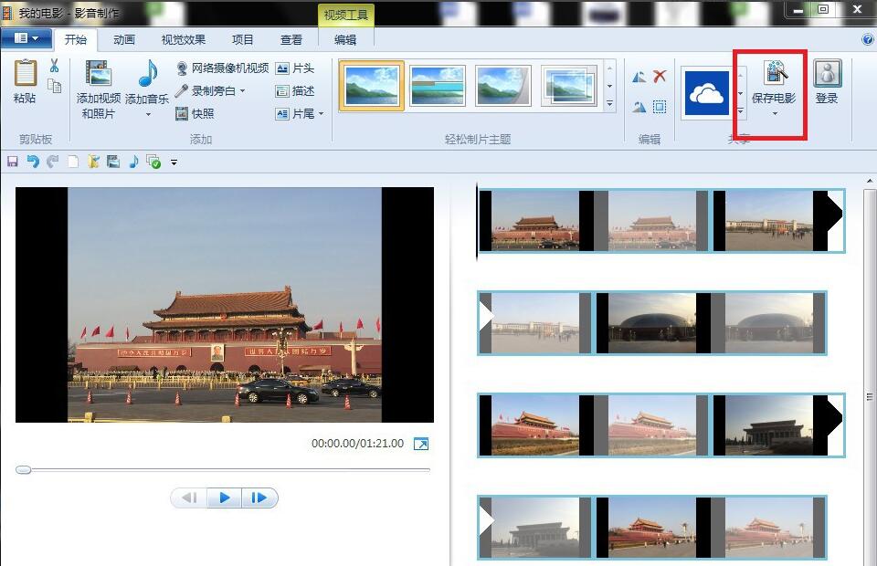Add a Caption (描述)
This screenshot has height=566, width=877.
pyautogui.click(x=295, y=90)
